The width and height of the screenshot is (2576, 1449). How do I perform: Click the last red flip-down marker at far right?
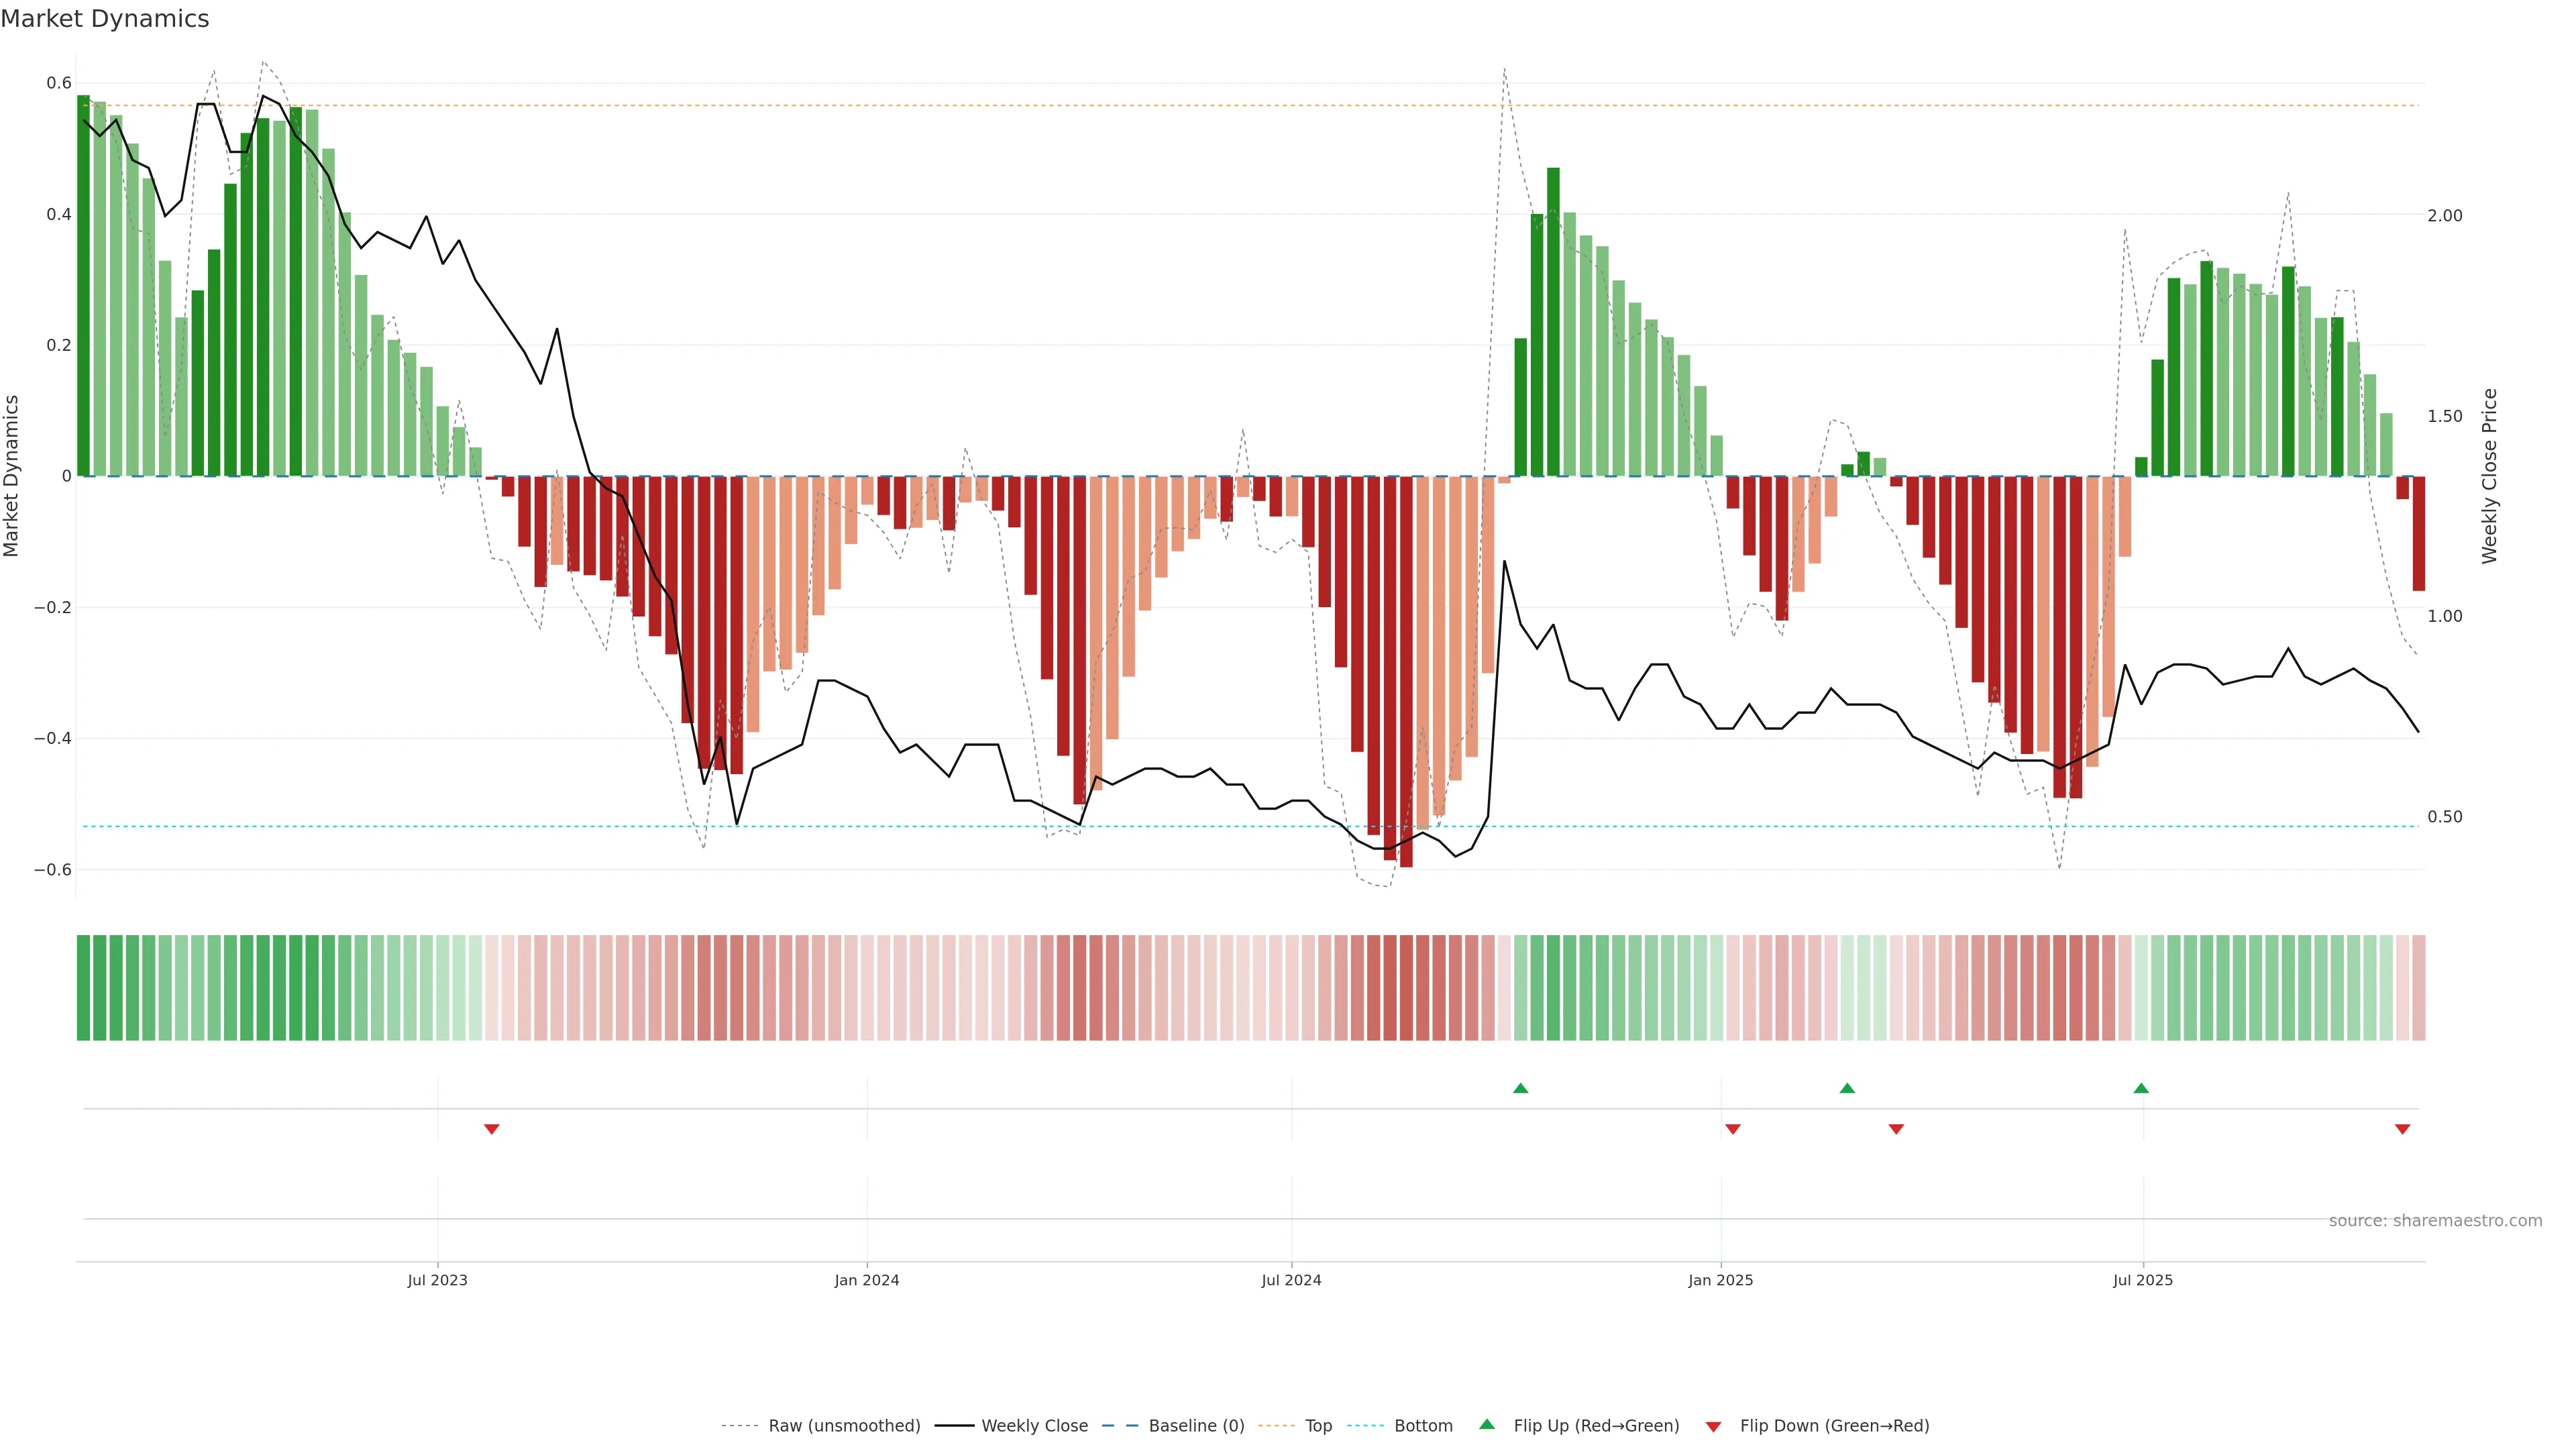[2402, 1129]
